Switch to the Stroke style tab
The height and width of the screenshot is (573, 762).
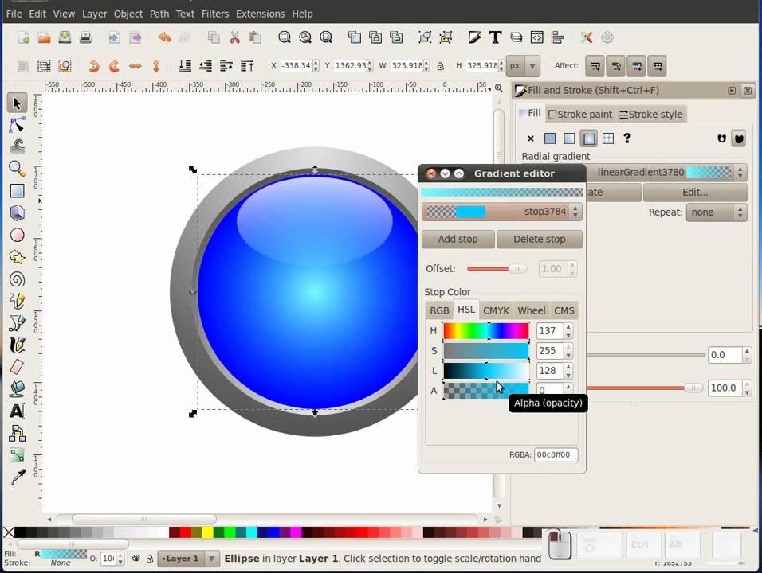coord(651,115)
